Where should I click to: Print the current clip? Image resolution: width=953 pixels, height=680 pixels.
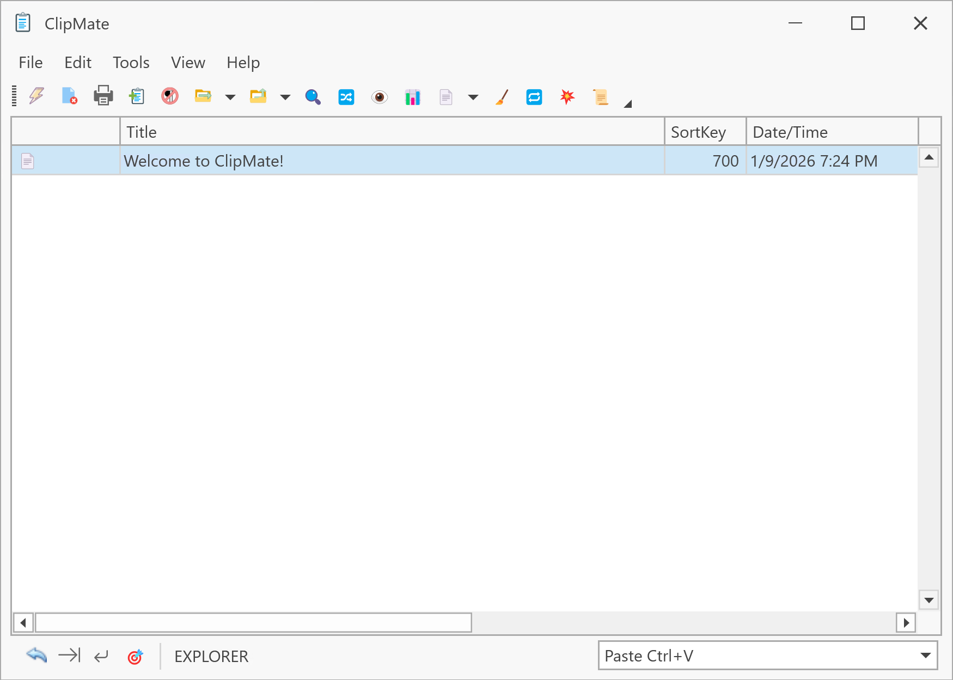pyautogui.click(x=103, y=96)
